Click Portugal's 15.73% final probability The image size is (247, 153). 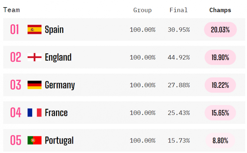pyautogui.click(x=179, y=141)
